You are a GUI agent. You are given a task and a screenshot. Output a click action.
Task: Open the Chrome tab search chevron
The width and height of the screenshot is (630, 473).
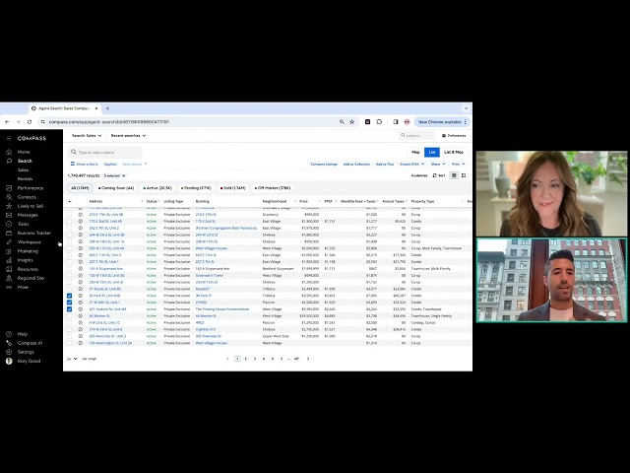click(x=466, y=108)
